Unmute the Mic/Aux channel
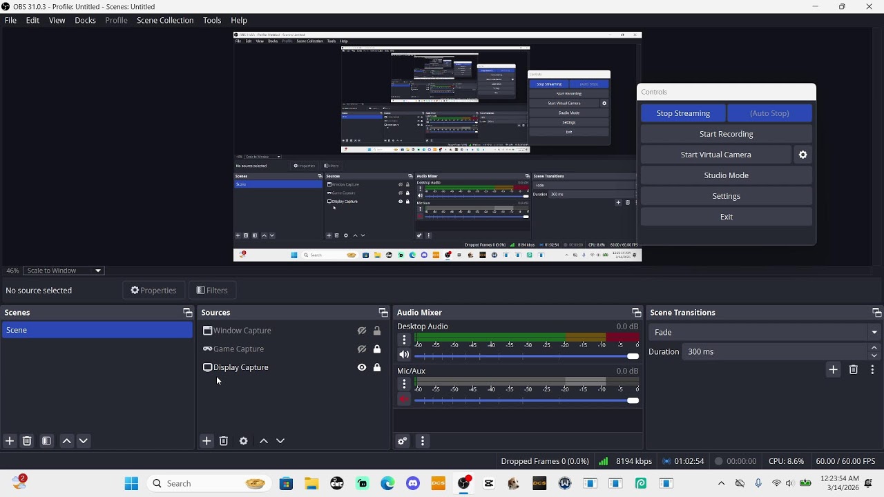This screenshot has width=884, height=497. click(405, 399)
